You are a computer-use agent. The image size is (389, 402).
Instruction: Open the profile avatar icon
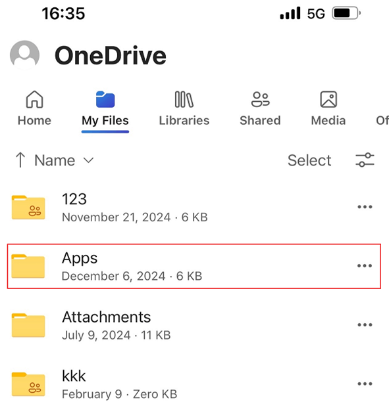pos(24,55)
